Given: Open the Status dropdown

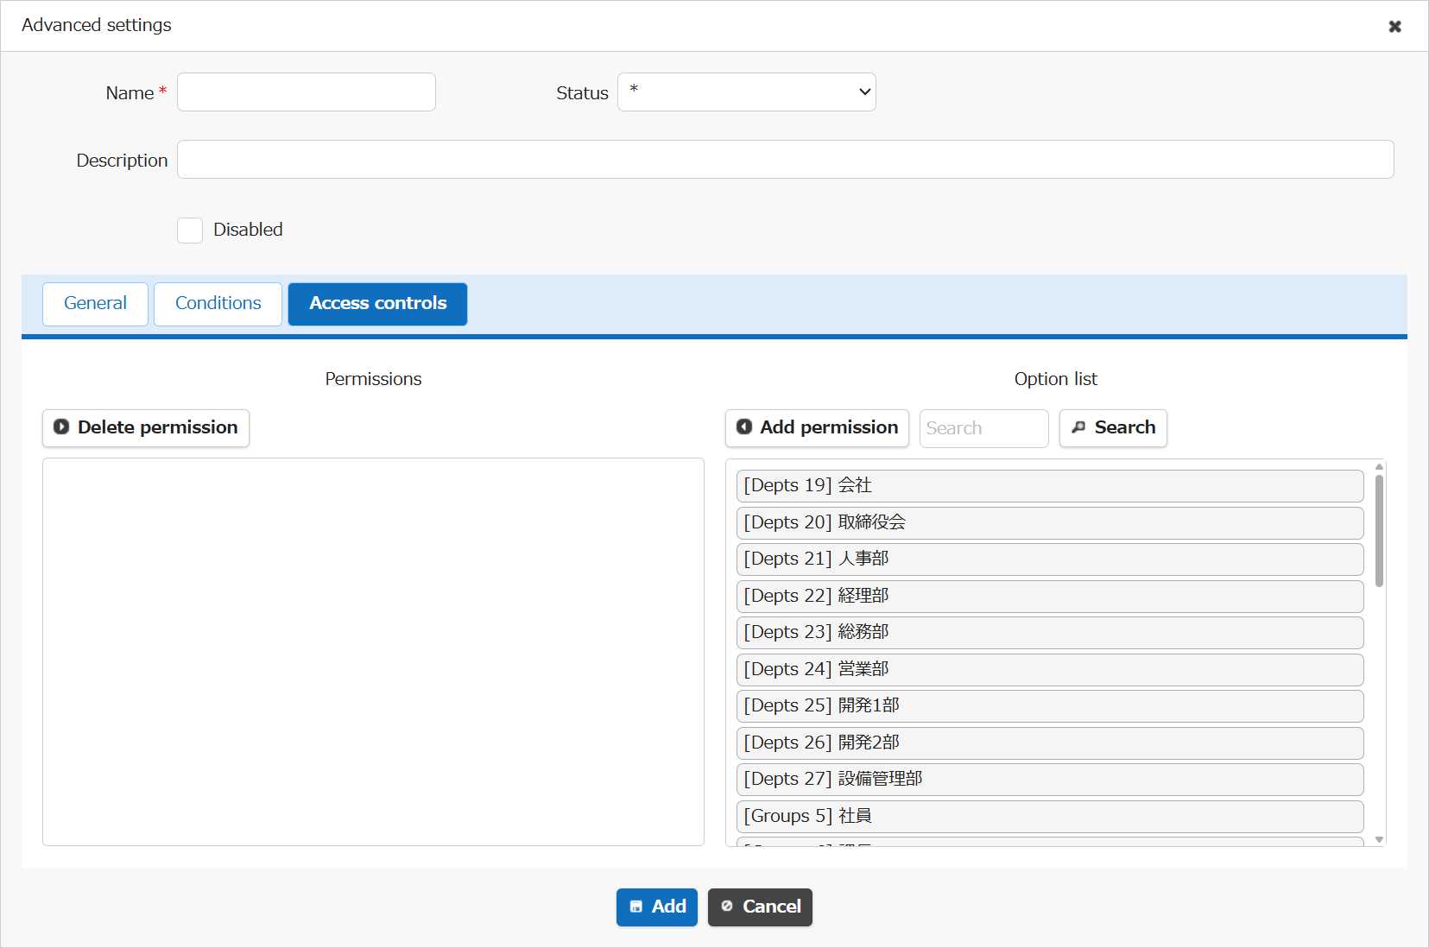Looking at the screenshot, I should point(747,92).
